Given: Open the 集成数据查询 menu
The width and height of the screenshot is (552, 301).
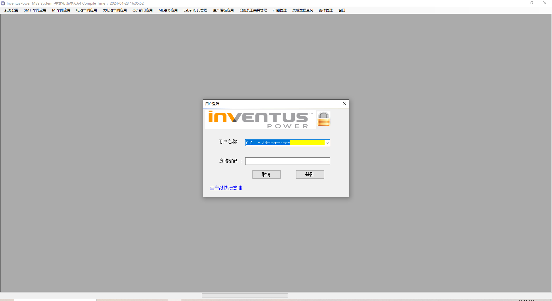Looking at the screenshot, I should click(x=303, y=10).
